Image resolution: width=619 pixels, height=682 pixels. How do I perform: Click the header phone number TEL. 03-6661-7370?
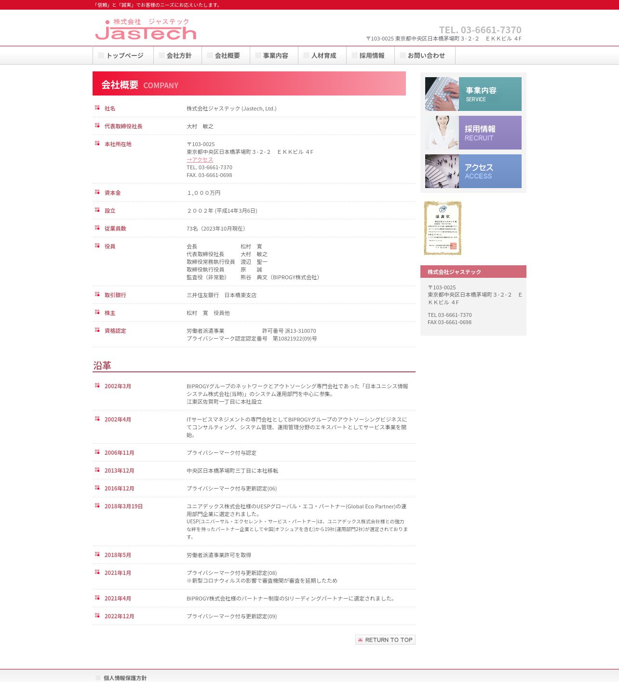(480, 30)
